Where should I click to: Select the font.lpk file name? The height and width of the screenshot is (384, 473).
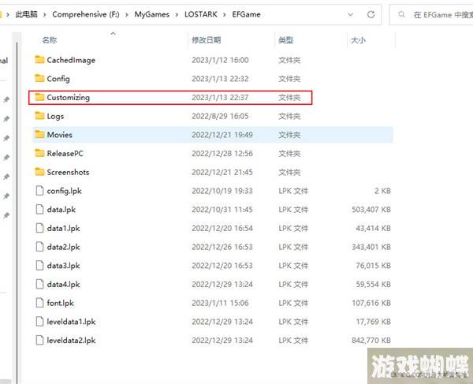(x=61, y=303)
